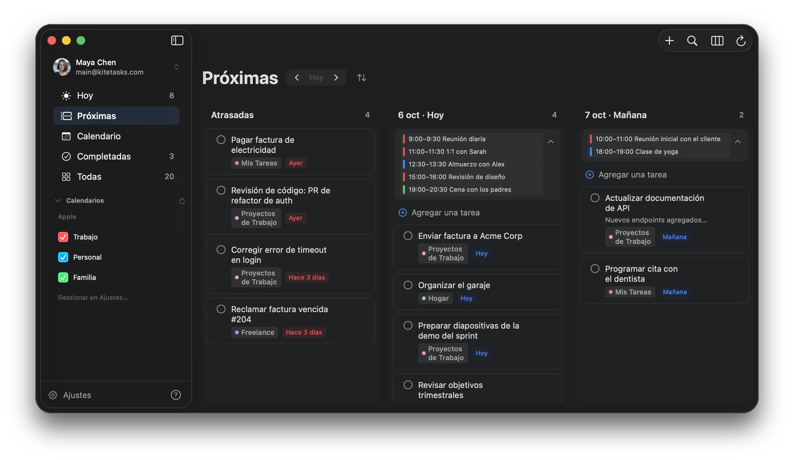Click the Hogar tag on Organizar el garaje

[435, 298]
